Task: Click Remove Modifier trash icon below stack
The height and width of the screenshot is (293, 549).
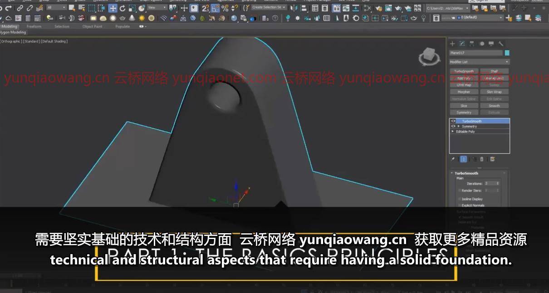Action: (482, 159)
